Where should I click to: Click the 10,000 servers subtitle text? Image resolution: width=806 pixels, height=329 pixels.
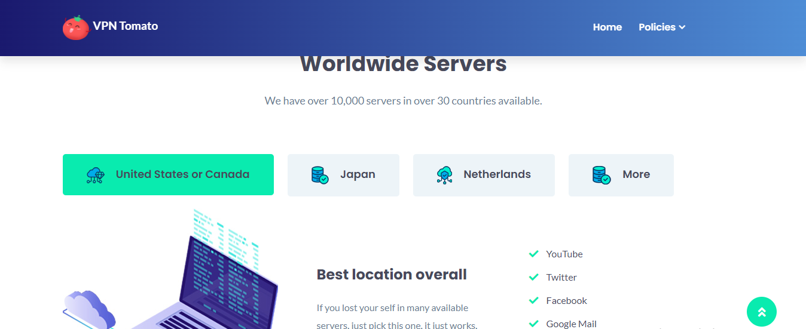coord(403,101)
